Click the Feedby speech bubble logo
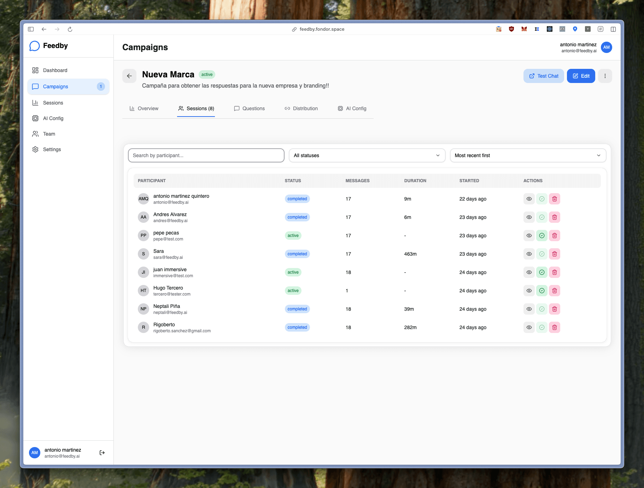This screenshot has width=644, height=488. 34,46
